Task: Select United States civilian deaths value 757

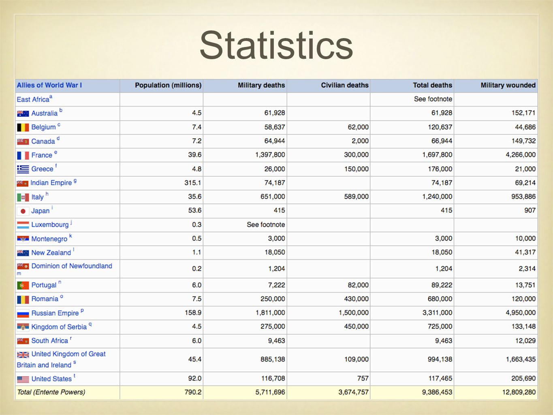Action: (x=363, y=379)
